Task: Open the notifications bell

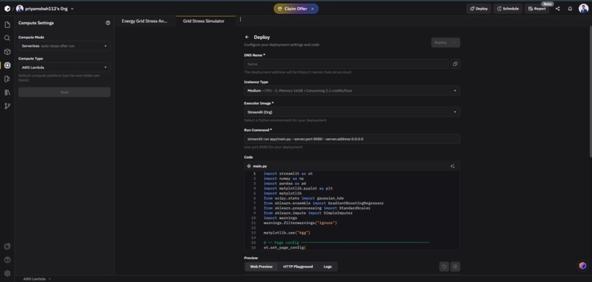Action: pyautogui.click(x=570, y=9)
